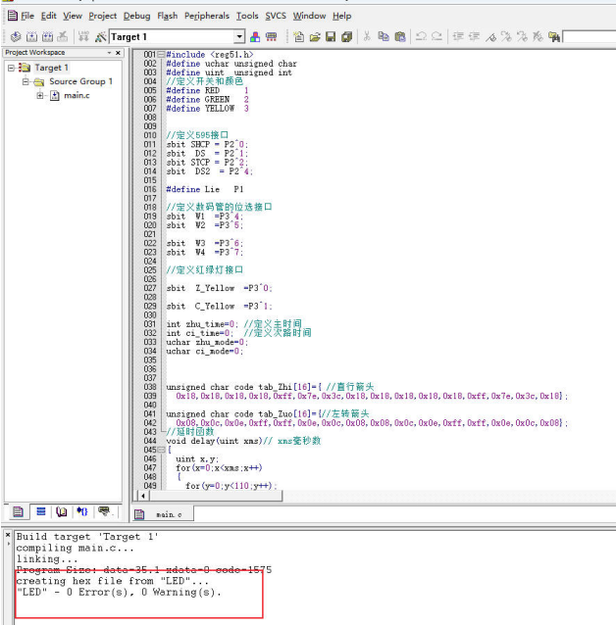Collapse the Target 1 tree node
This screenshot has width=616, height=625.
click(11, 68)
